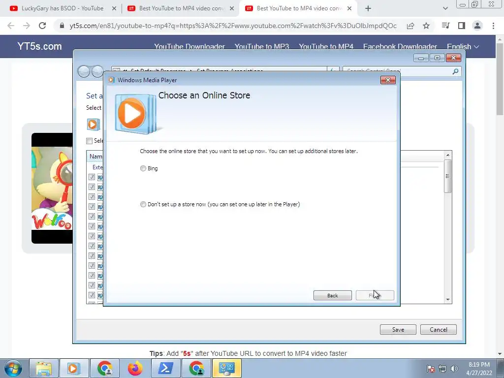Click the Finish button in Windows Media Player dialog
This screenshot has height=378, width=504.
pyautogui.click(x=375, y=295)
